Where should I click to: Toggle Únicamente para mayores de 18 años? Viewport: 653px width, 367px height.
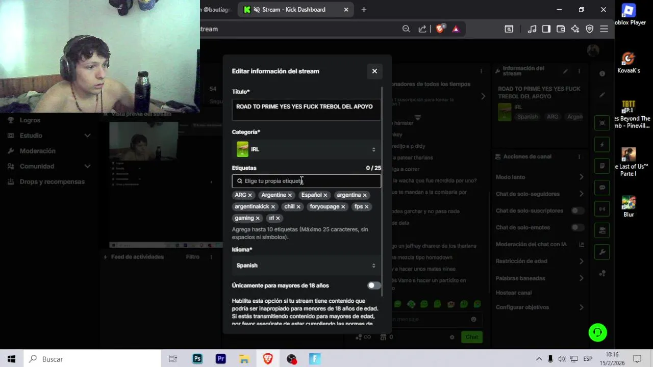click(x=374, y=285)
